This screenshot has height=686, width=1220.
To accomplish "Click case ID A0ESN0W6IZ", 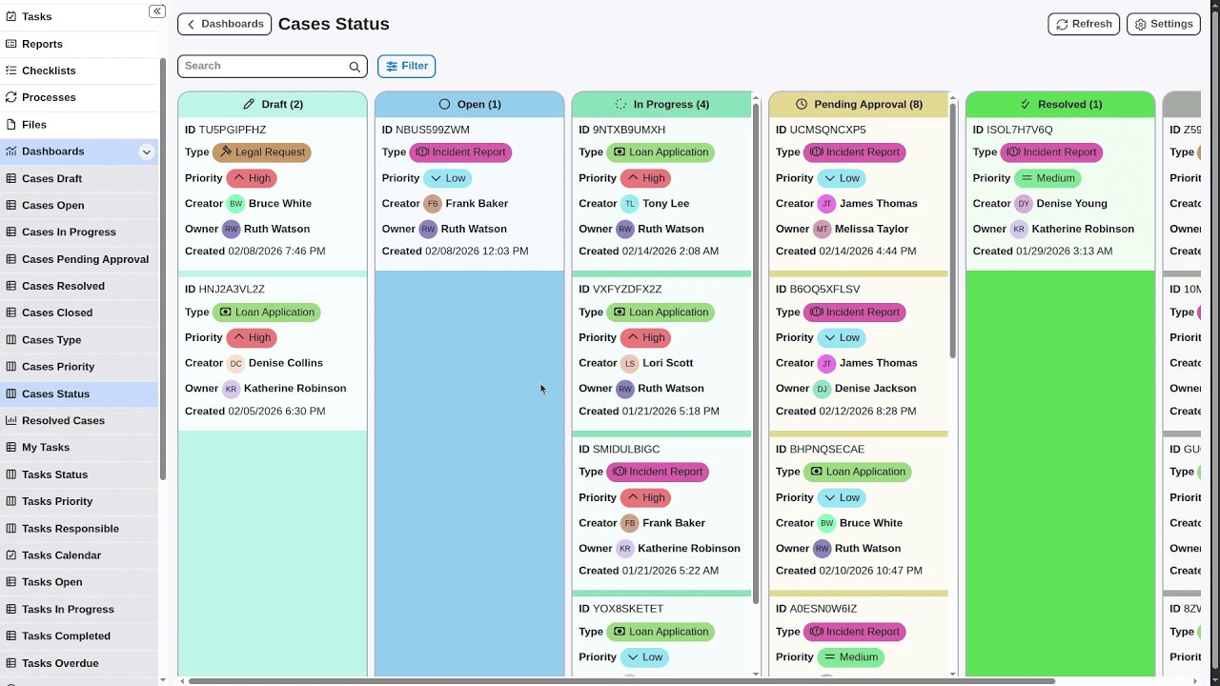I will [x=823, y=609].
